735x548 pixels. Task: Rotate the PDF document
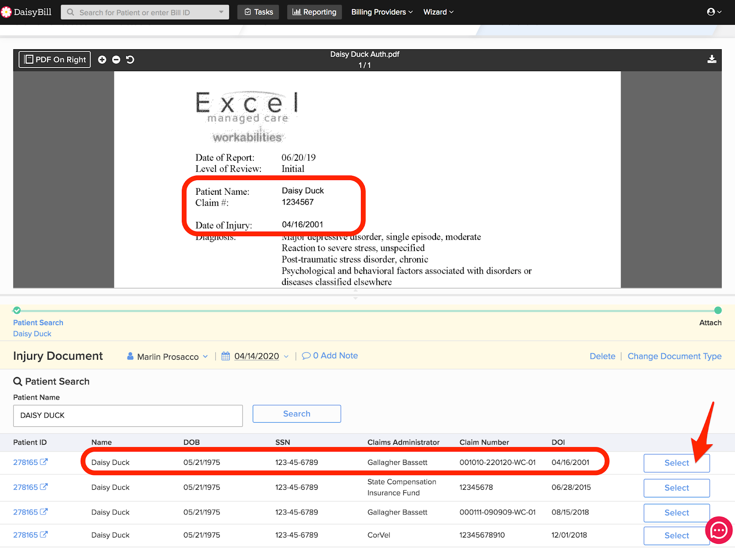(x=130, y=60)
